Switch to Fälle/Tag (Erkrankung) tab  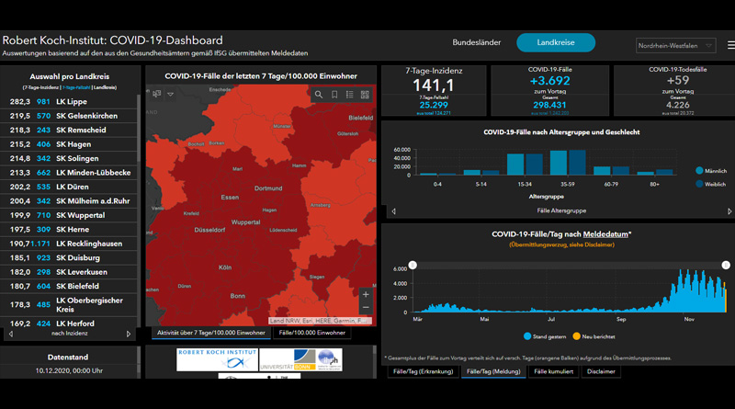(x=423, y=371)
